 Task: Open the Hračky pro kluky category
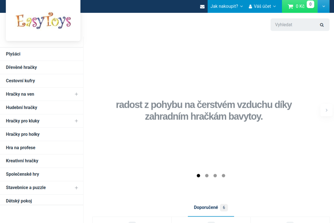click(x=23, y=121)
